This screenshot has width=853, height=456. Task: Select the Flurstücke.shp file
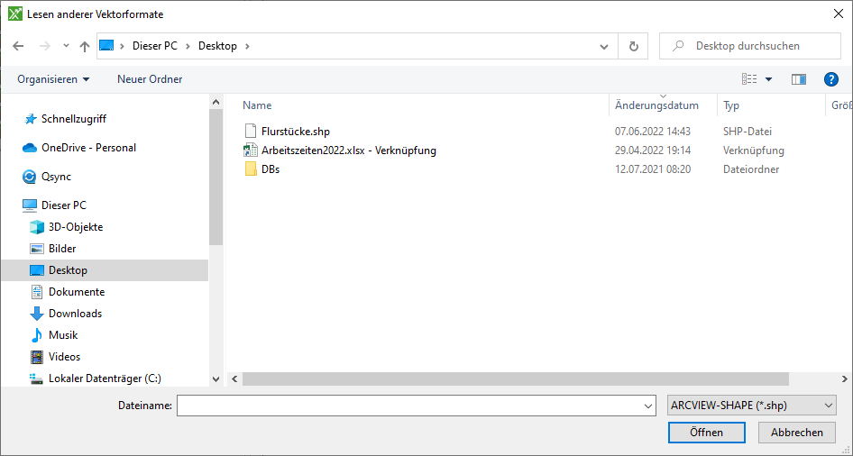pos(295,132)
